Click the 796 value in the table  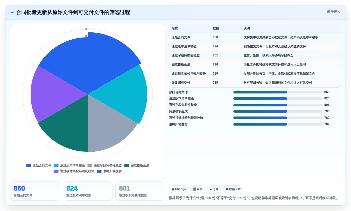pyautogui.click(x=215, y=64)
